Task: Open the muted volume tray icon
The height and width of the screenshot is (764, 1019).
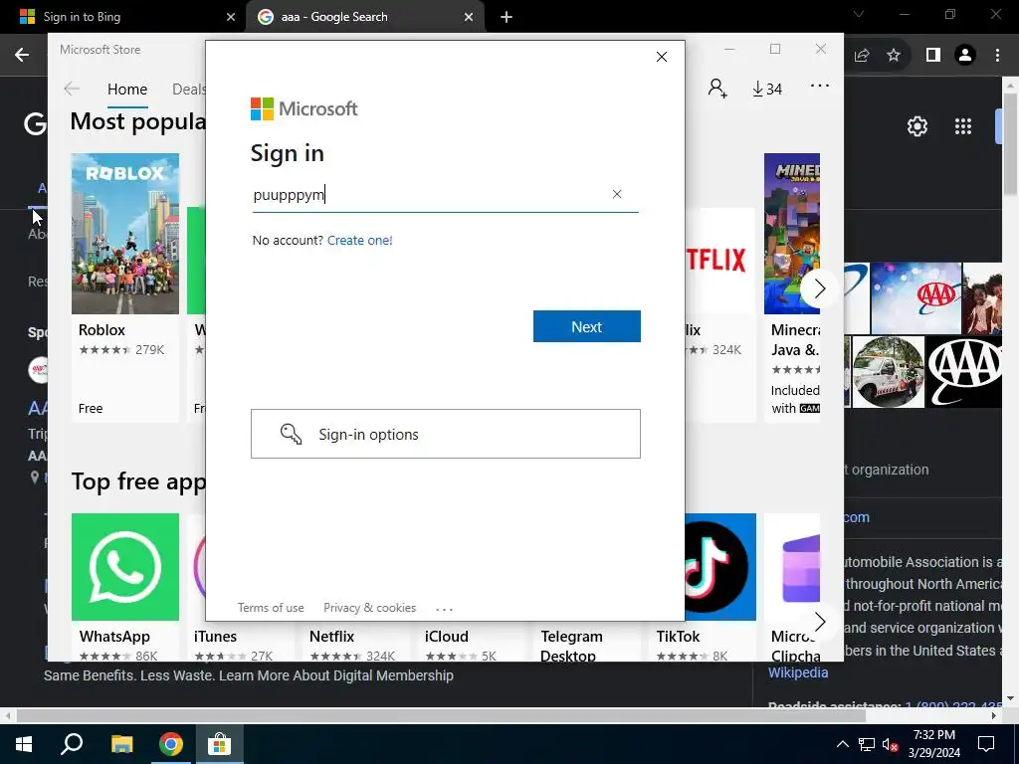Action: (x=891, y=744)
